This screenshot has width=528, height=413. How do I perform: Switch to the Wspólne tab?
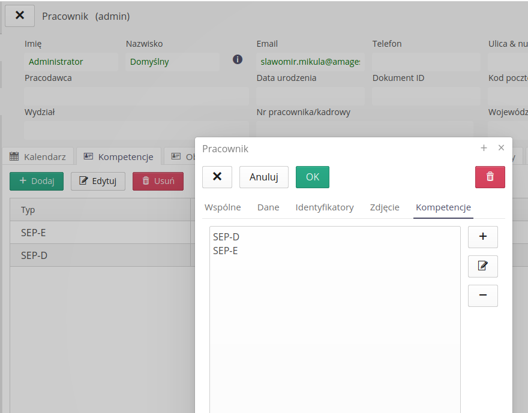pos(223,207)
